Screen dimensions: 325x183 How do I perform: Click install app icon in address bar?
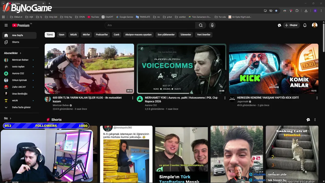[265, 11]
